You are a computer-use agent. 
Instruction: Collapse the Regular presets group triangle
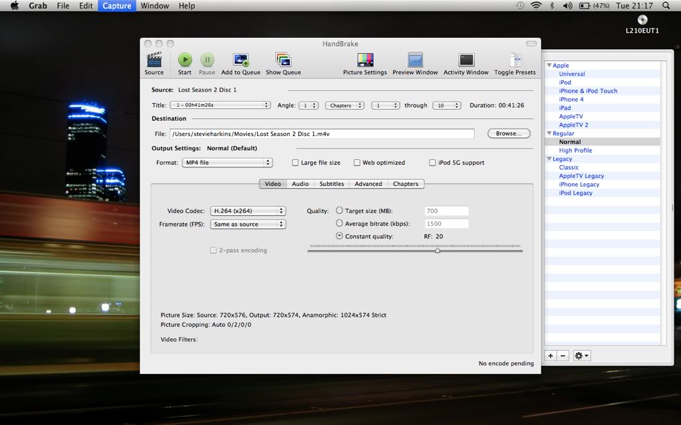click(x=549, y=133)
